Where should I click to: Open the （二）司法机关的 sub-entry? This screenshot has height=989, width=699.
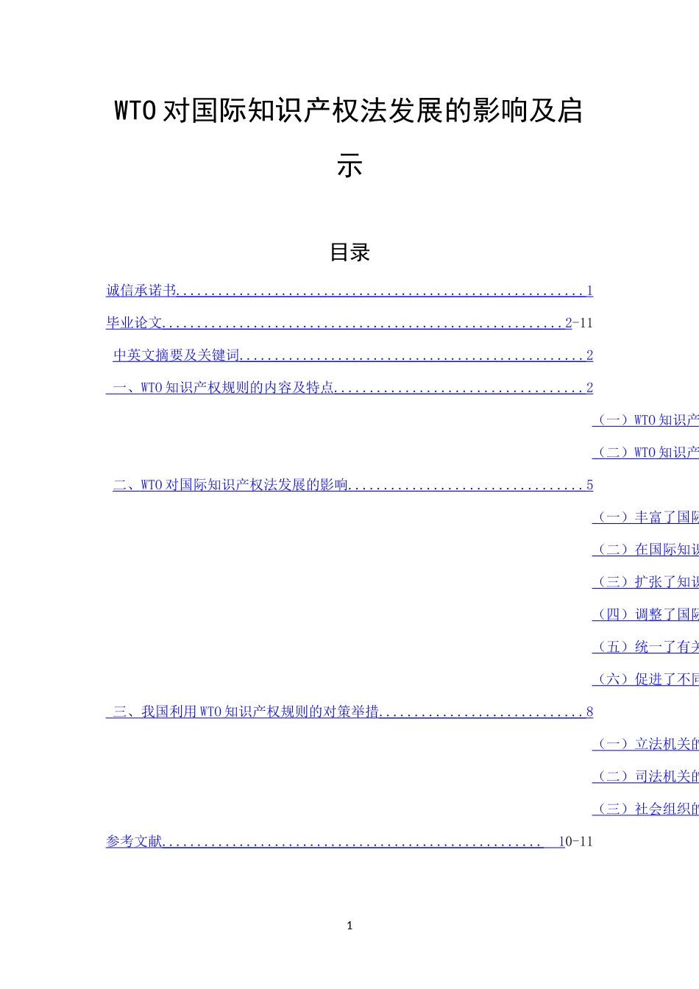[x=645, y=776]
